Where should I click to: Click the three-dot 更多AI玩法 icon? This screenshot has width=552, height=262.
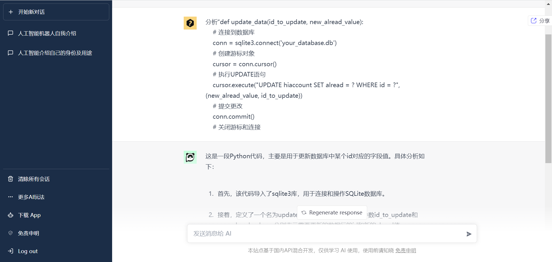[x=10, y=197]
